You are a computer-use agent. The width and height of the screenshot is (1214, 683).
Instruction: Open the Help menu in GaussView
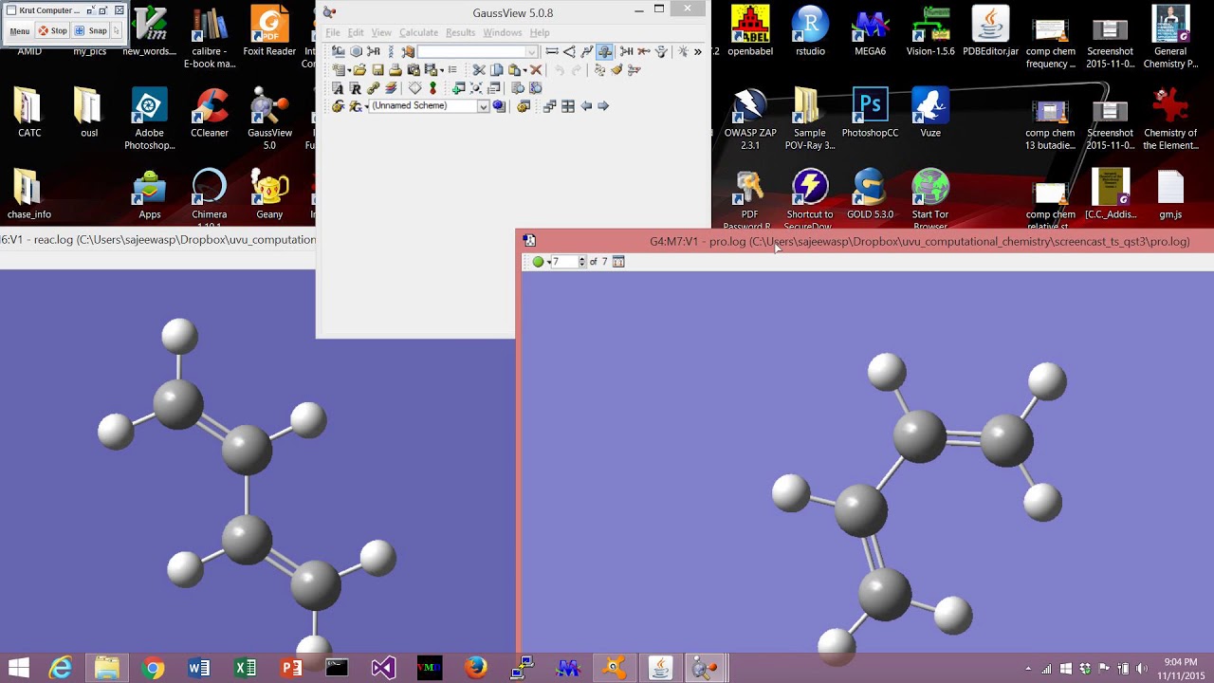(540, 32)
